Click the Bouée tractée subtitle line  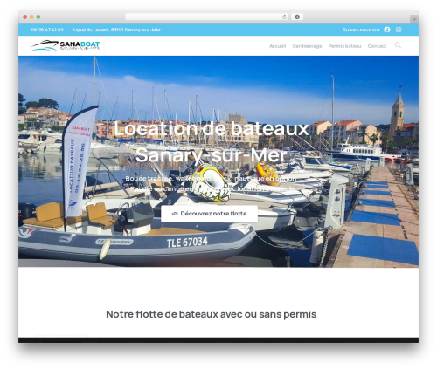(x=211, y=179)
